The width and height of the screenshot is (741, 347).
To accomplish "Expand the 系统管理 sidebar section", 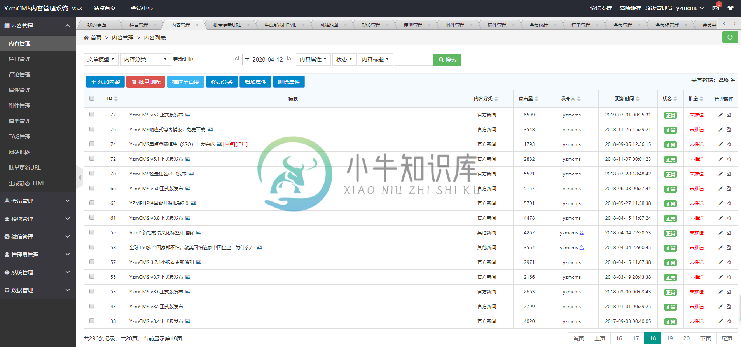I will click(38, 272).
